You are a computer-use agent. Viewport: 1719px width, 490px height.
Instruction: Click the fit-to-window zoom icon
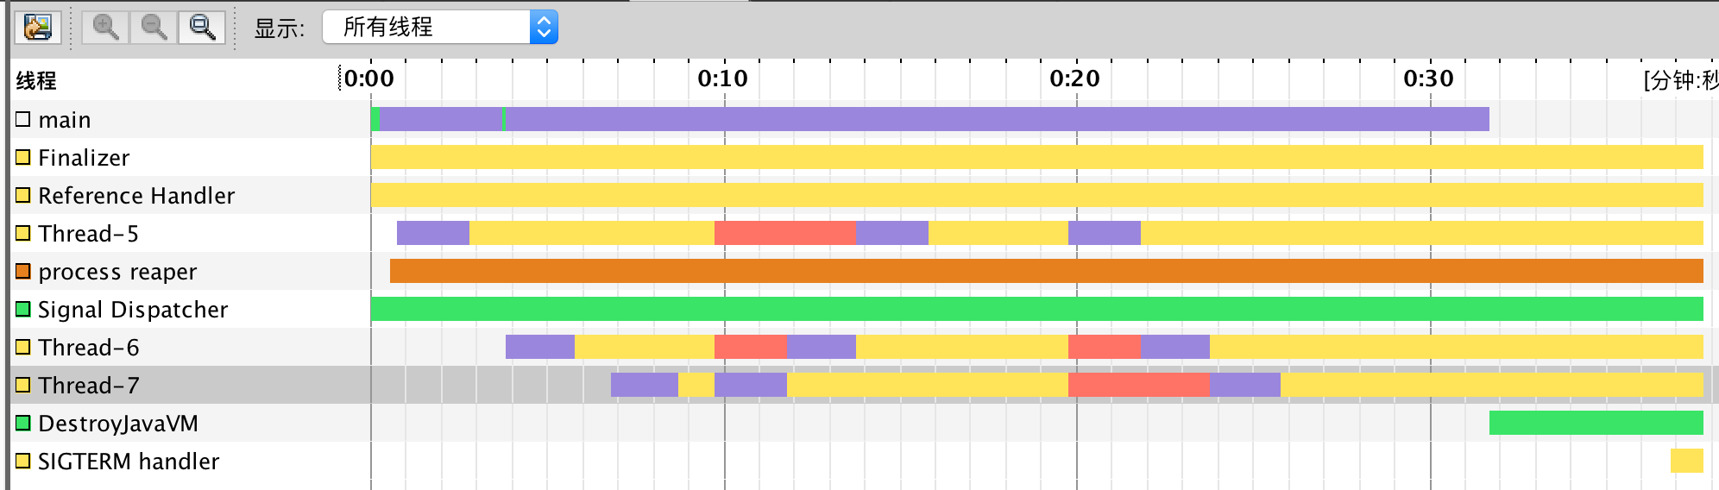point(202,28)
